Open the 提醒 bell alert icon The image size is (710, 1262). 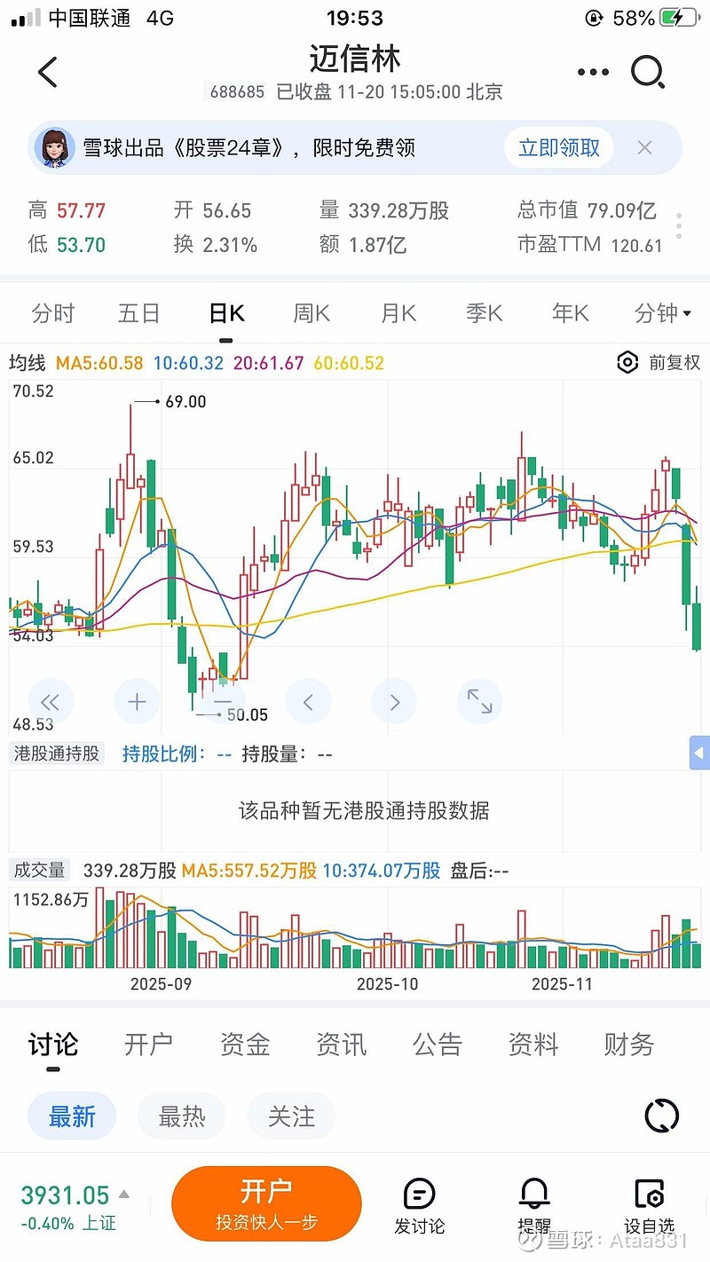point(534,1204)
